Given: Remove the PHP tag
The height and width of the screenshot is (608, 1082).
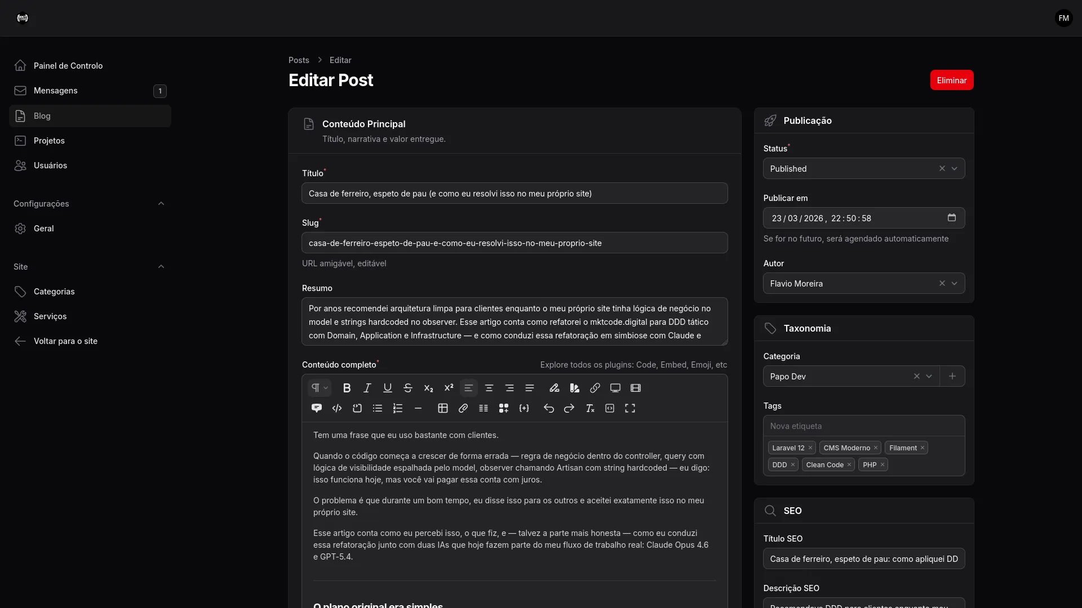Looking at the screenshot, I should point(882,464).
